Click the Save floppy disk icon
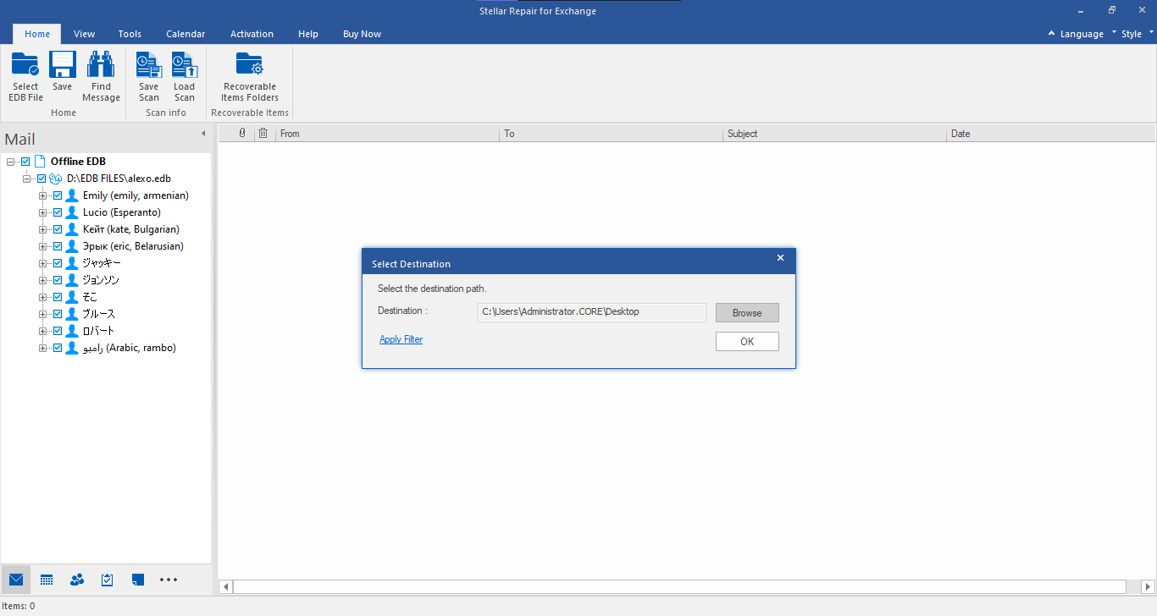This screenshot has height=616, width=1157. pos(63,65)
